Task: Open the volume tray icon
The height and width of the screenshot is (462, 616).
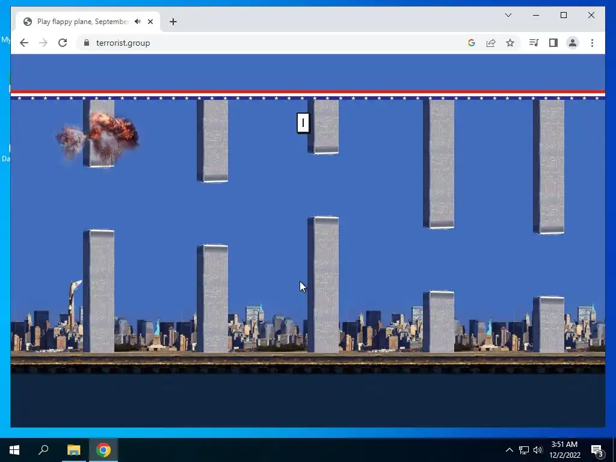Action: 538,450
